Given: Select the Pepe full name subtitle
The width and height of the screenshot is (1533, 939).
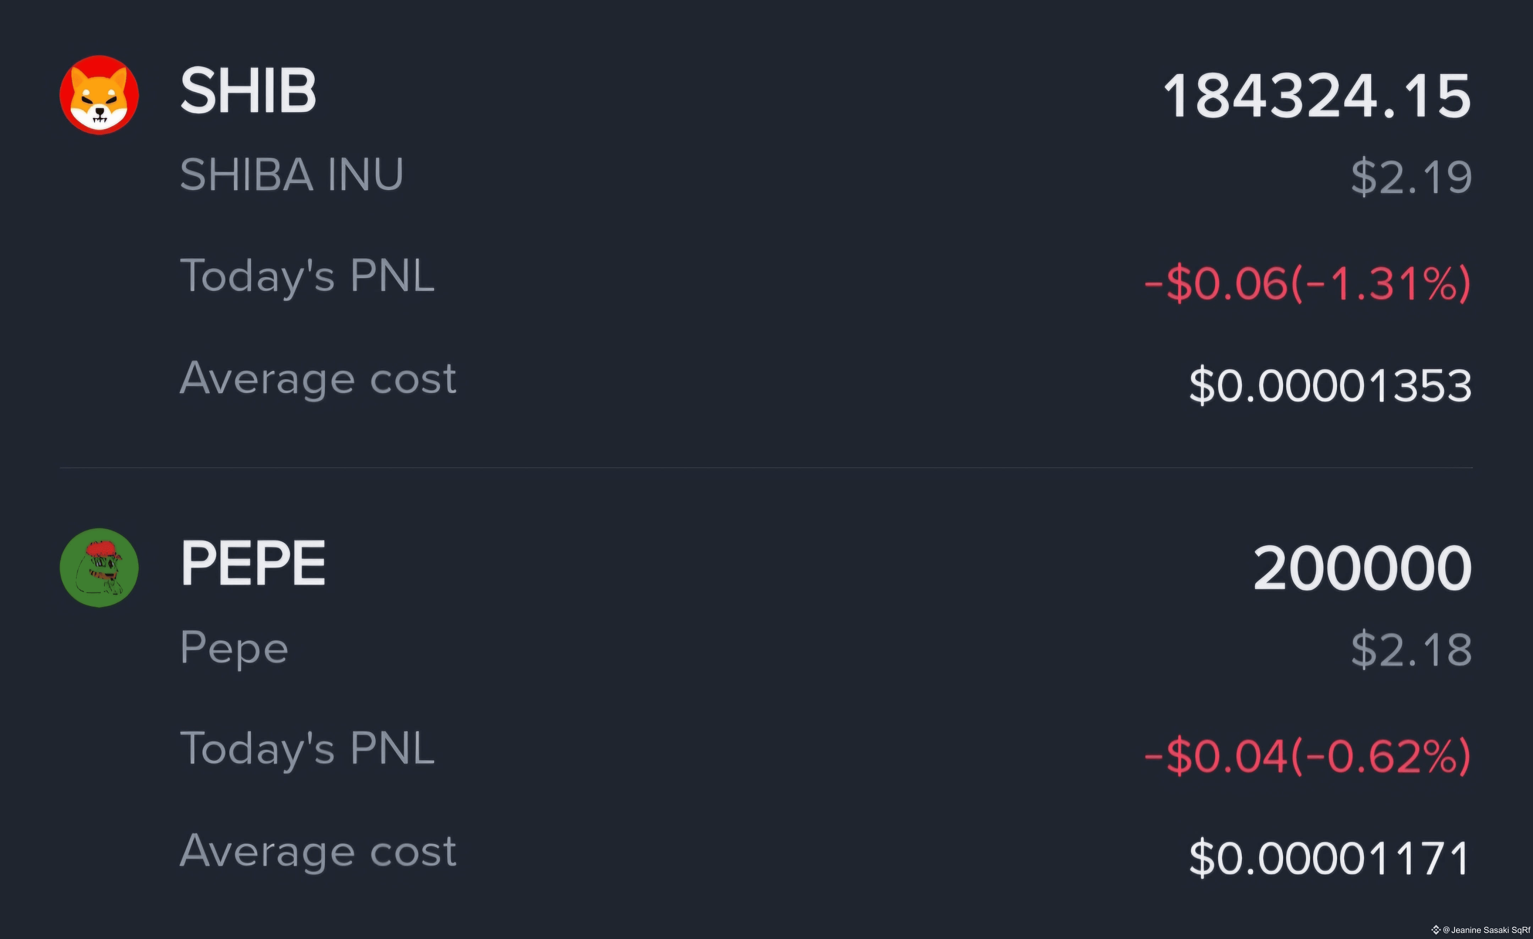Looking at the screenshot, I should pos(234,648).
